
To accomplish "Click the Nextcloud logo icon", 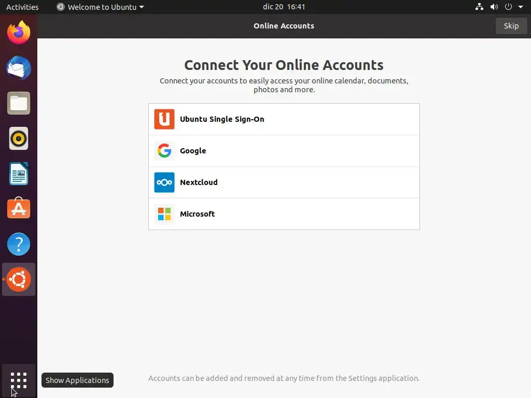I will pos(164,182).
